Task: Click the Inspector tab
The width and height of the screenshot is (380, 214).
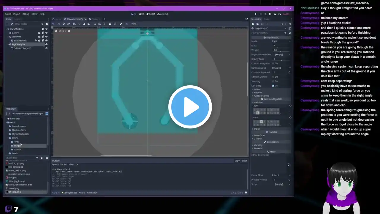Action: click(256, 19)
